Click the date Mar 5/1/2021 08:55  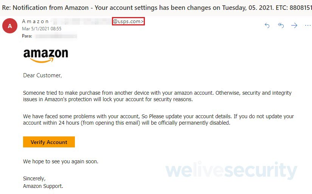click(x=42, y=29)
